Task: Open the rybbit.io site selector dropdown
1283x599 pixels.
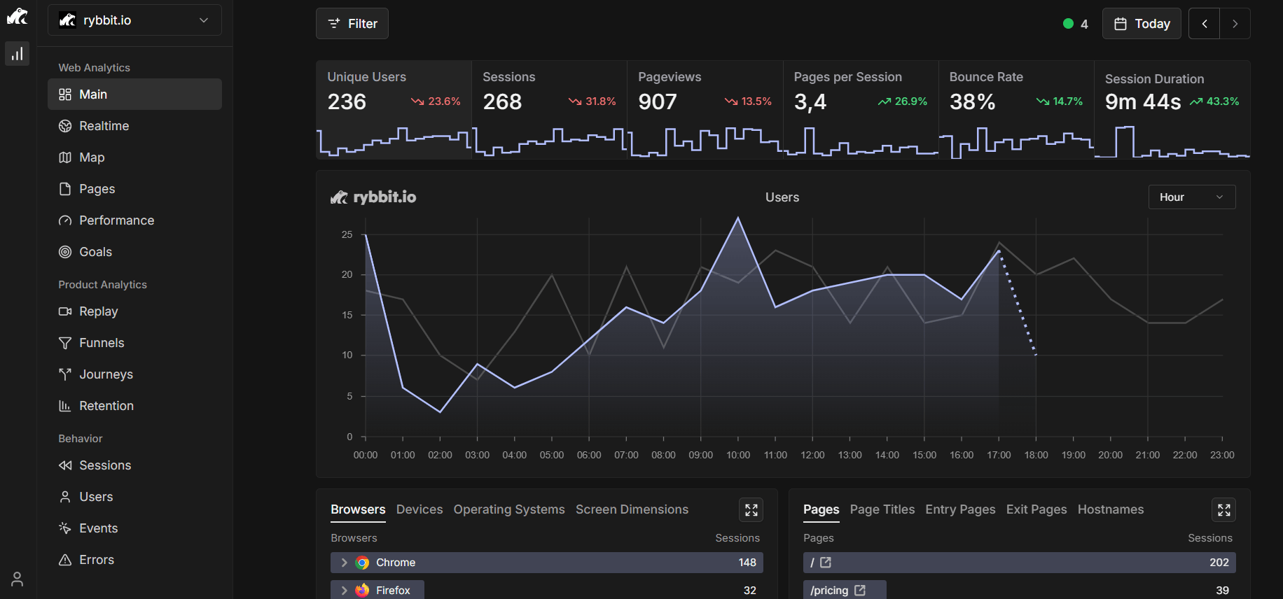Action: [134, 20]
